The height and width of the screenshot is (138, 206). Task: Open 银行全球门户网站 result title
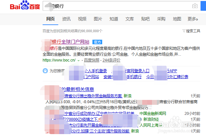[x=70, y=42]
